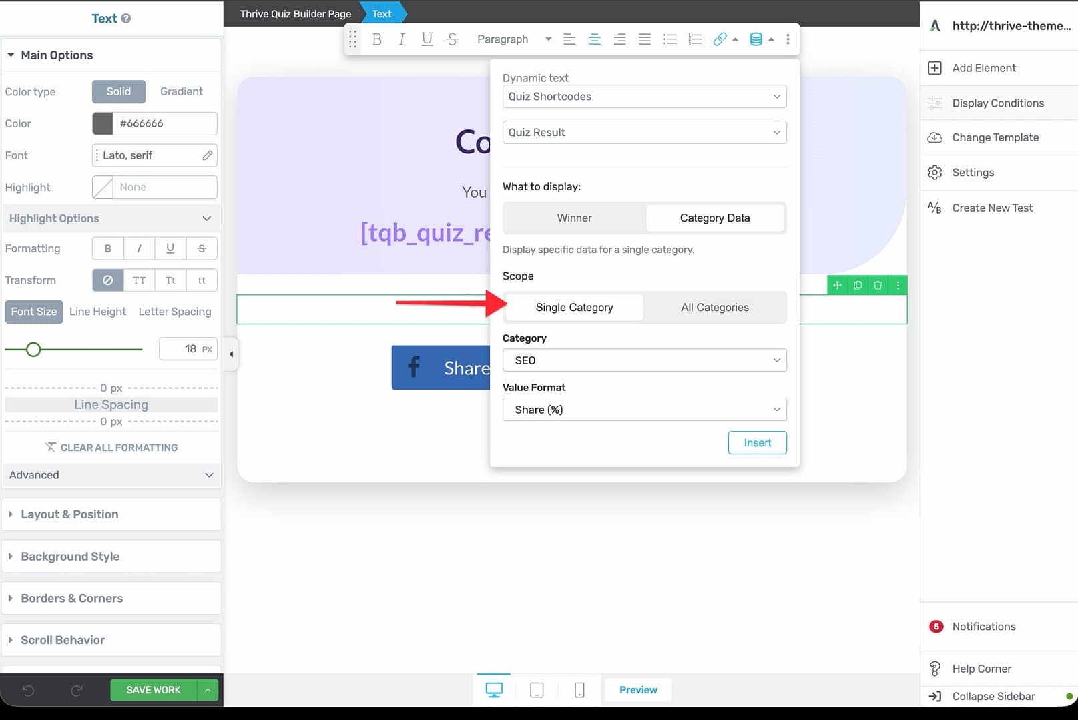
Task: Expand the Layout & Position section
Action: coord(69,514)
